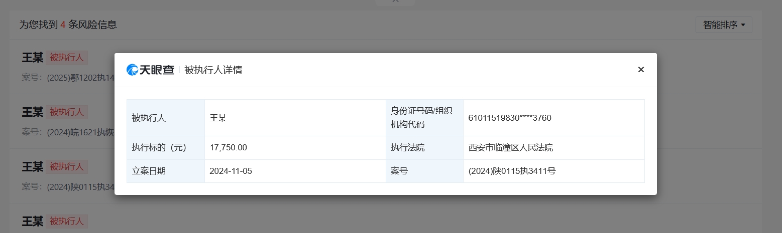782x233 pixels.
Task: Click the 被执行人 tag on the first result
Action: 67,57
